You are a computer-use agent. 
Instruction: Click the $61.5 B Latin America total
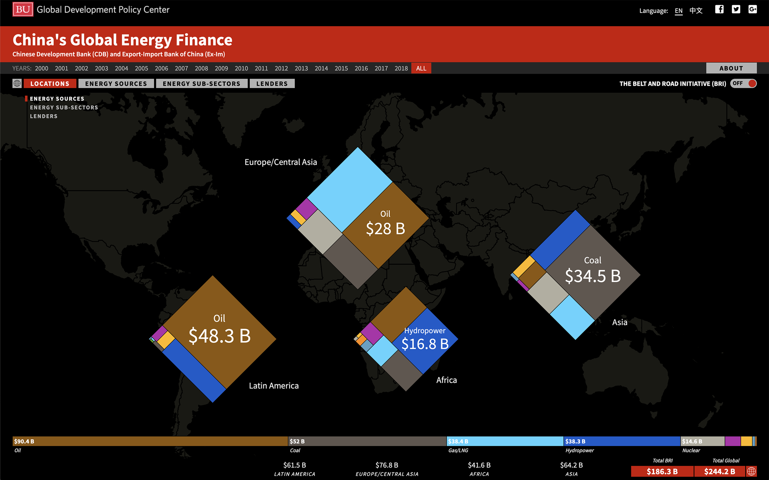point(295,469)
